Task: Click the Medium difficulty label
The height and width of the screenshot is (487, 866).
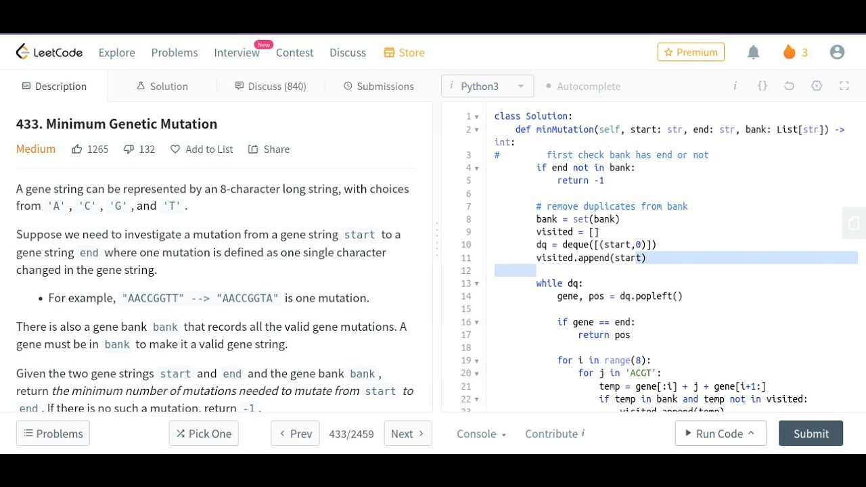Action: pyautogui.click(x=36, y=149)
